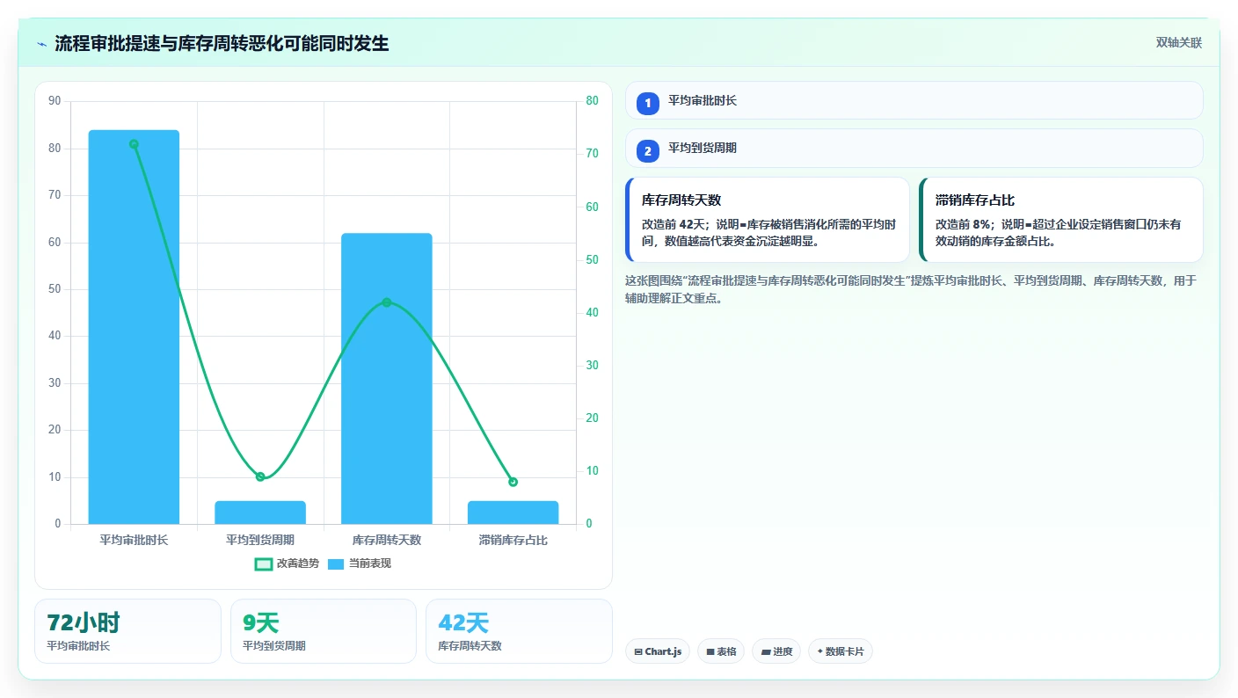The height and width of the screenshot is (698, 1238).
Task: Click the number 2 badge for 平均到货周期
Action: [648, 150]
